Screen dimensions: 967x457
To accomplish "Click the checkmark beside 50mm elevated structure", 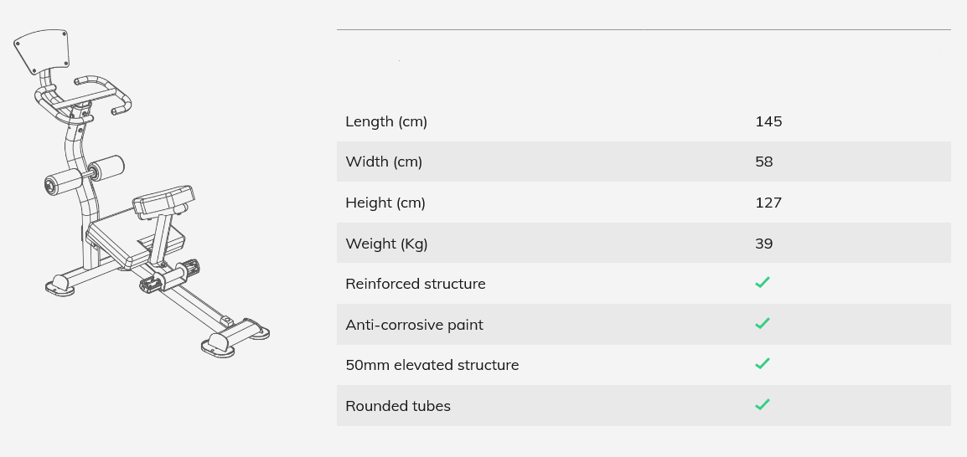I will tap(762, 364).
